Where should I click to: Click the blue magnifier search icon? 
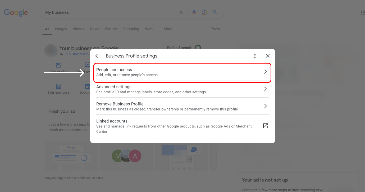click(215, 12)
